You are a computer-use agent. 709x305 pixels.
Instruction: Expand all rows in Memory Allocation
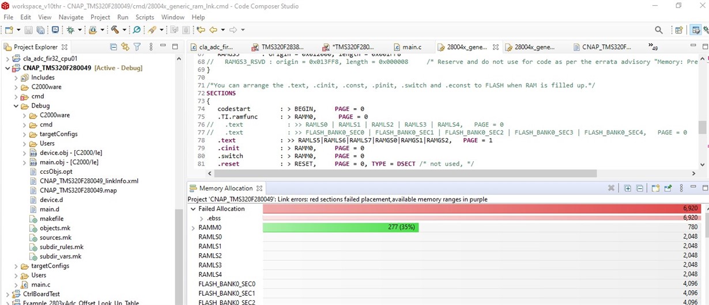(627, 188)
